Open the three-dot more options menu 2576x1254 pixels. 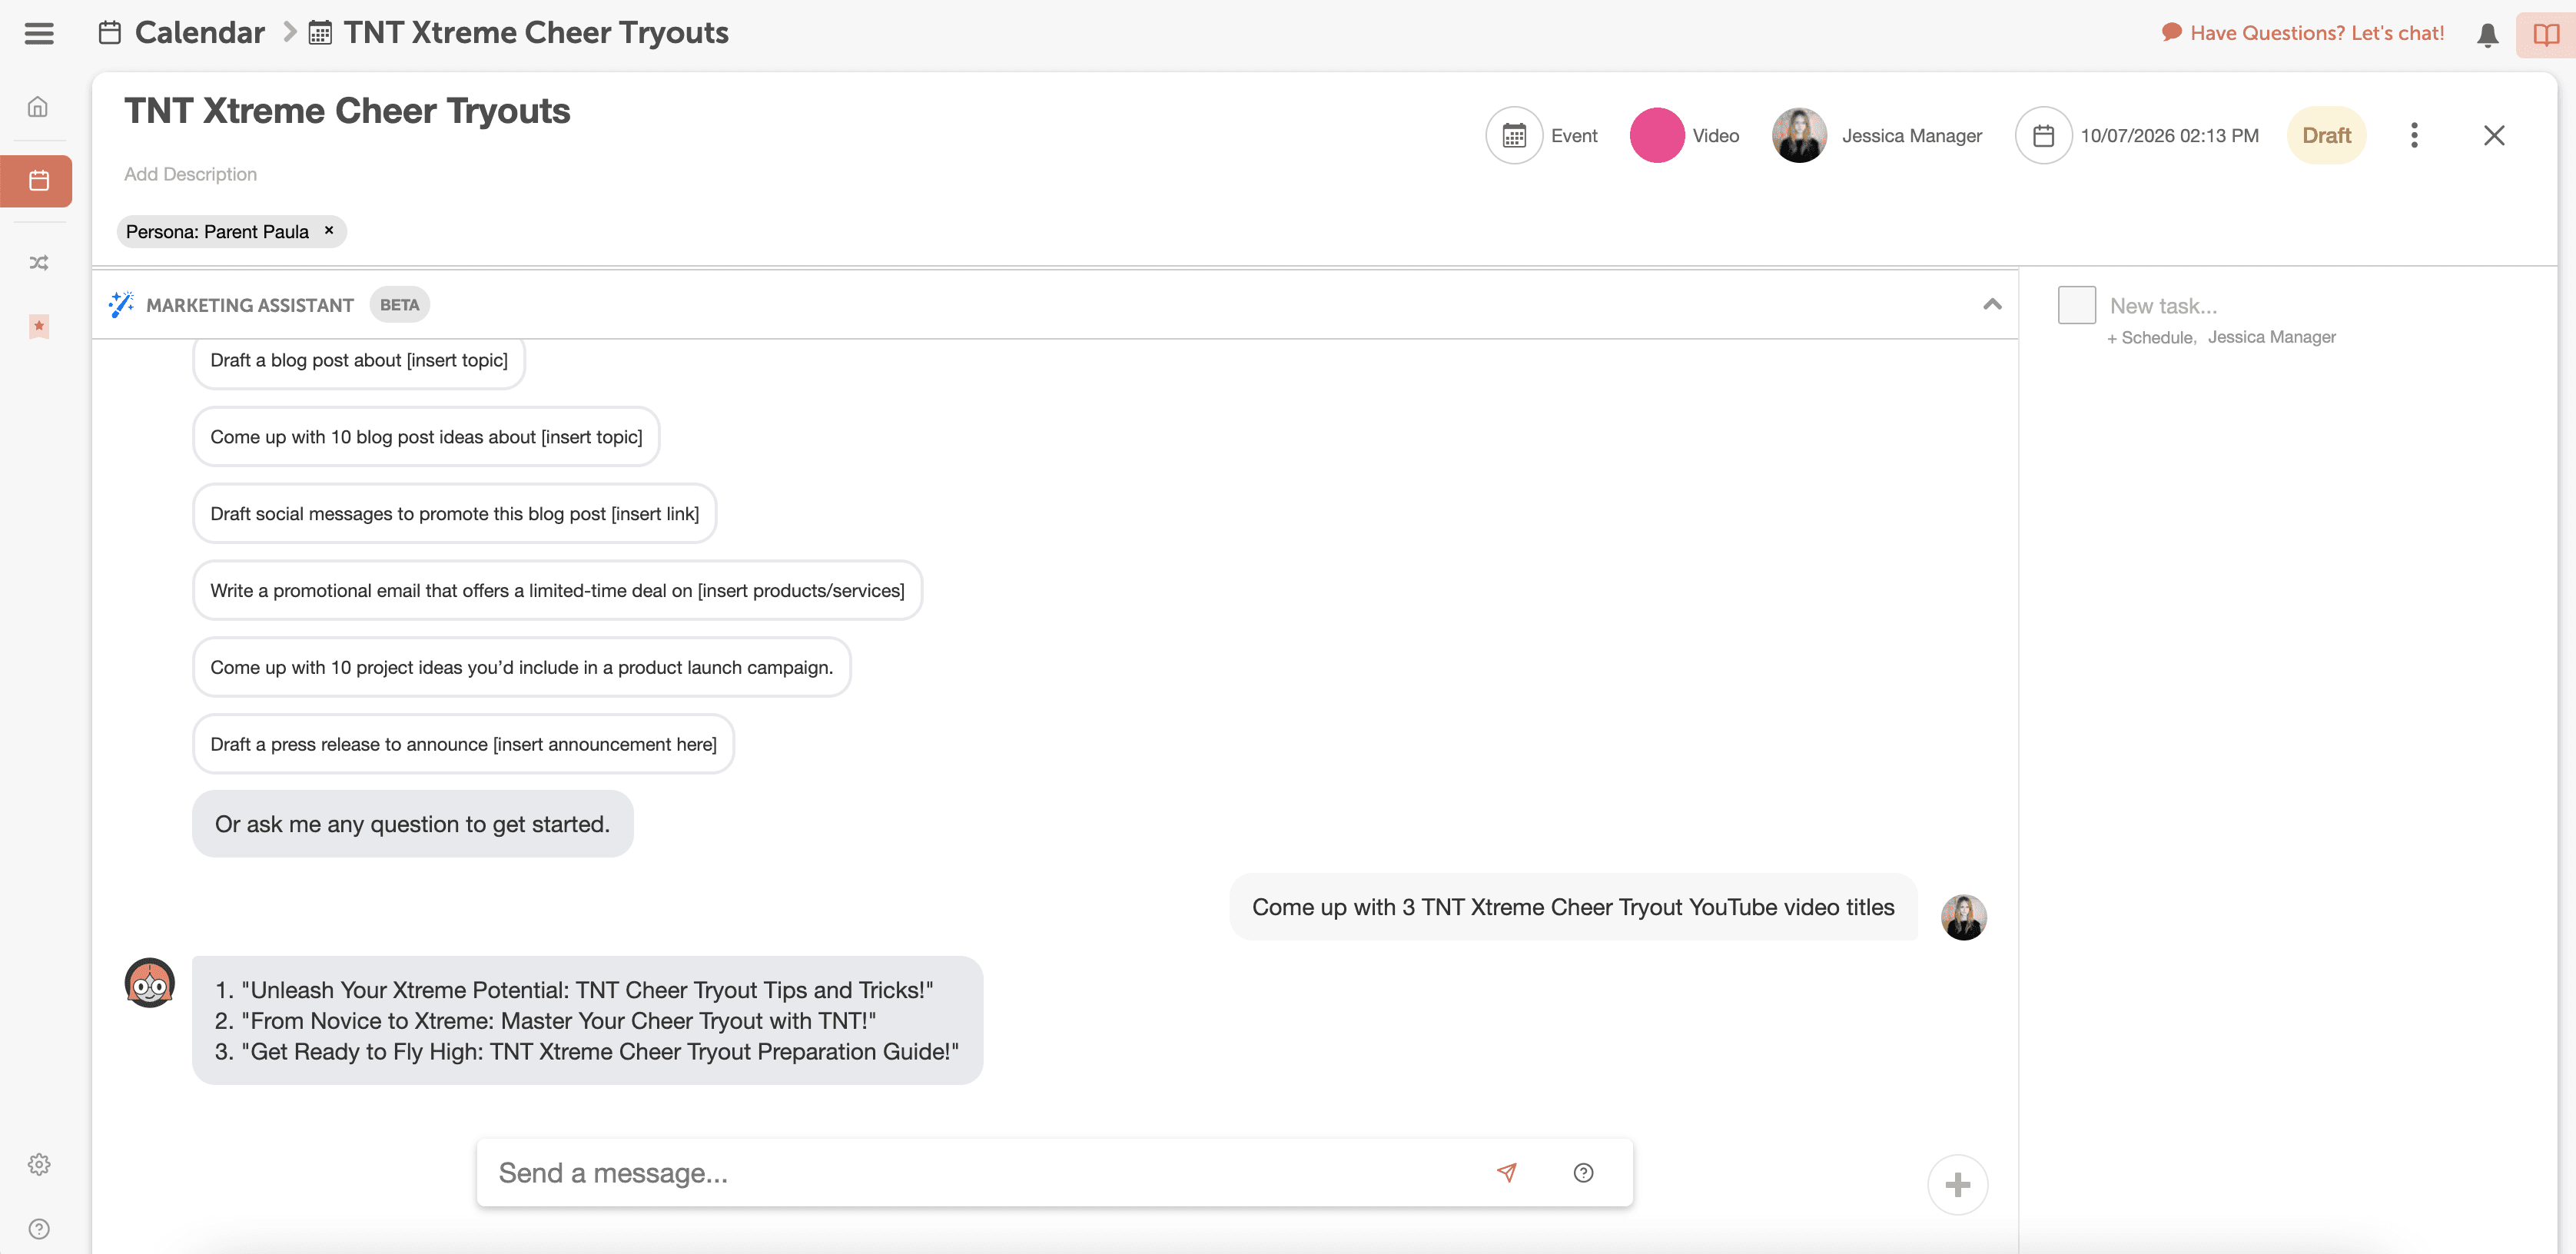pos(2413,135)
